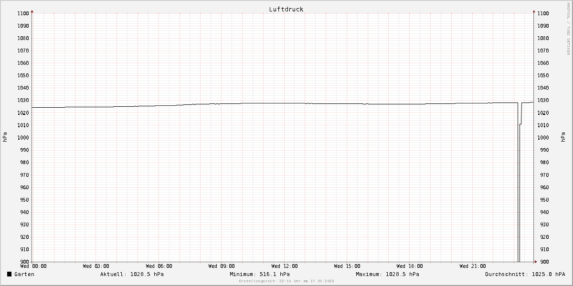
Task: Click the Luftdruck chart title
Action: pyautogui.click(x=286, y=9)
